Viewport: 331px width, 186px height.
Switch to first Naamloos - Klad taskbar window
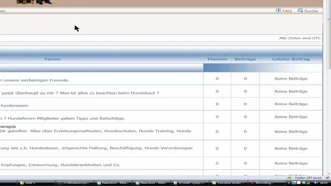coord(113,183)
